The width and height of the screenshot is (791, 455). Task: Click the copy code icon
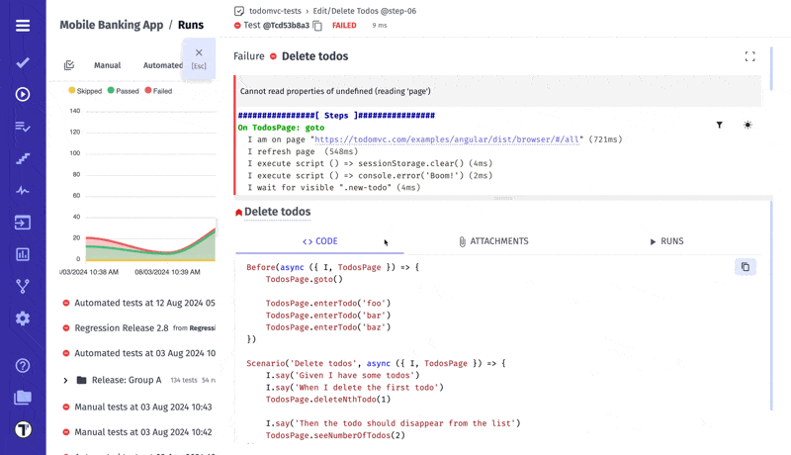tap(746, 267)
